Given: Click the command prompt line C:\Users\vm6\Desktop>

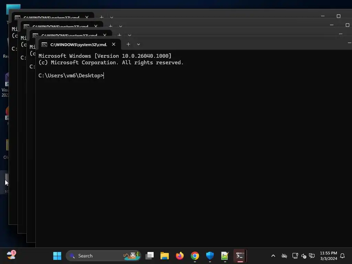Looking at the screenshot, I should tap(71, 76).
